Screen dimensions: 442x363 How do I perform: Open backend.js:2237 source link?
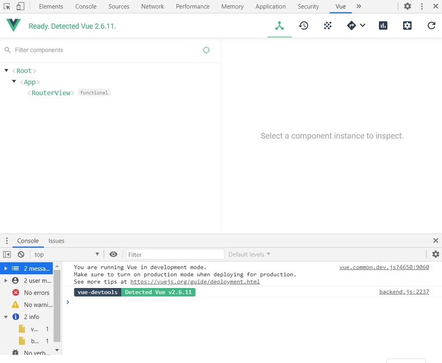(x=404, y=292)
